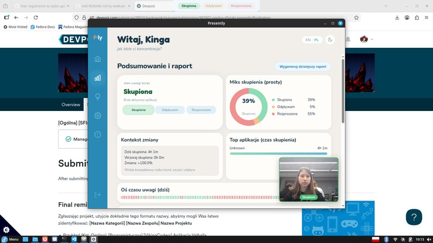
Task: Open the info alert circle sidebar icon
Action: point(97,134)
